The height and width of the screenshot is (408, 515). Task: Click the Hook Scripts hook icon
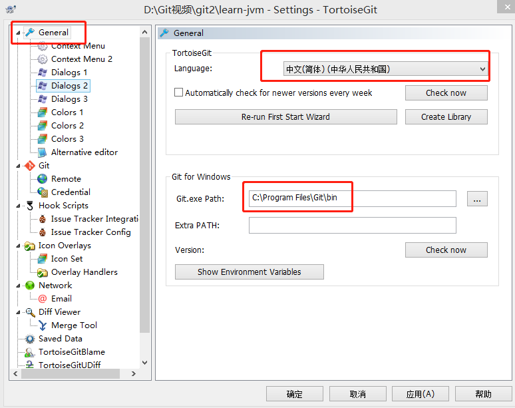(30, 206)
